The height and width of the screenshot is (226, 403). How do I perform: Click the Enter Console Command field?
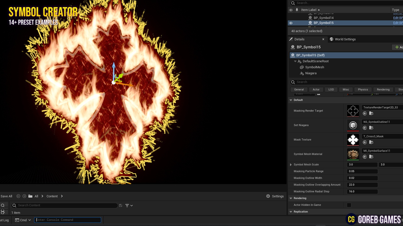(67, 220)
